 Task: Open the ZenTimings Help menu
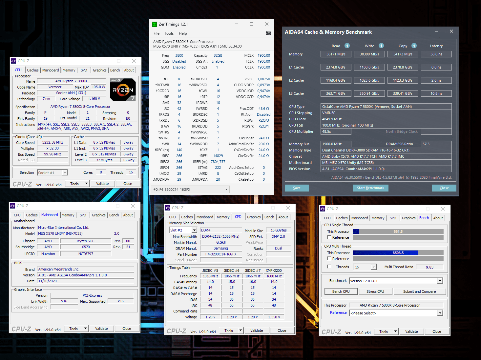pos(183,33)
